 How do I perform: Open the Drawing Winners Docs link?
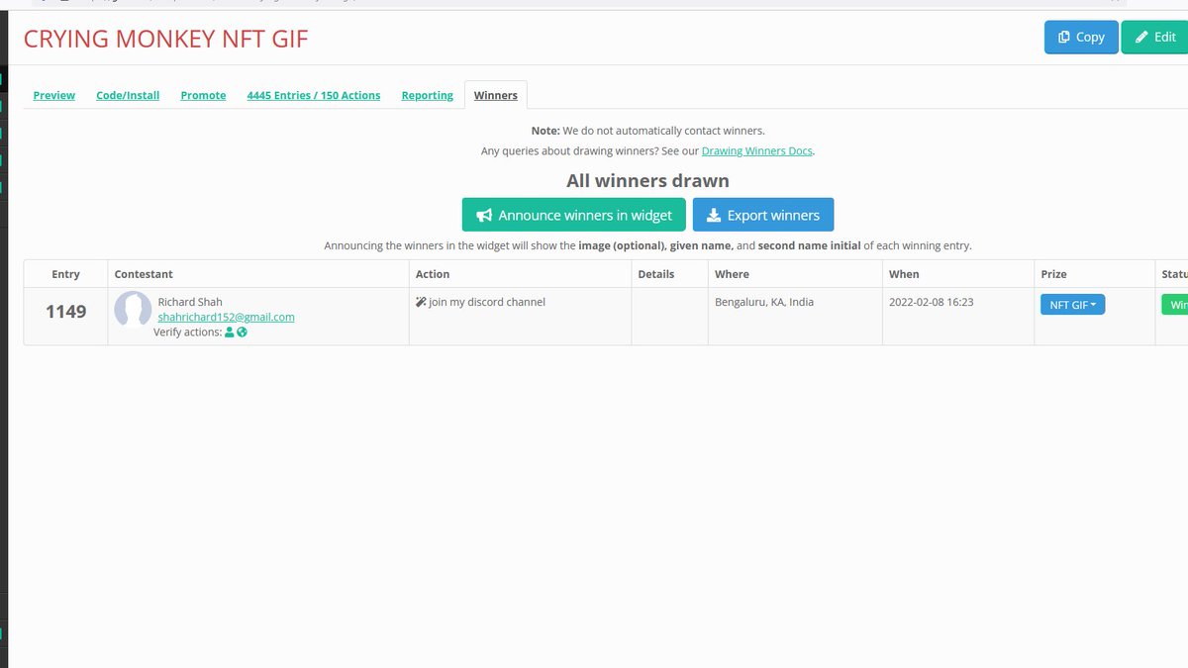pos(757,151)
